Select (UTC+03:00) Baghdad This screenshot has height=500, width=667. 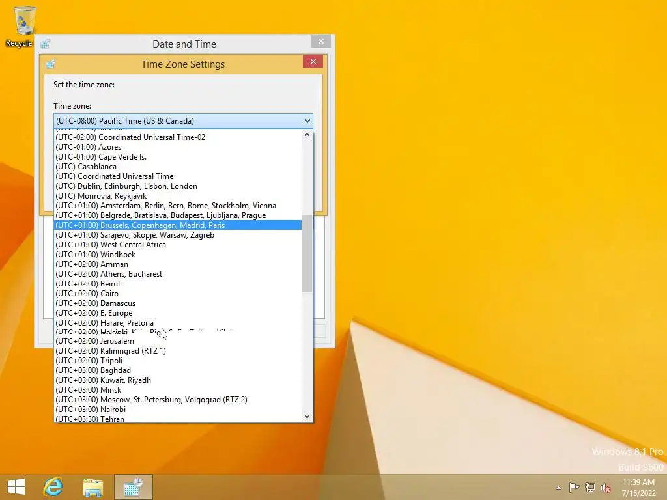(x=178, y=370)
